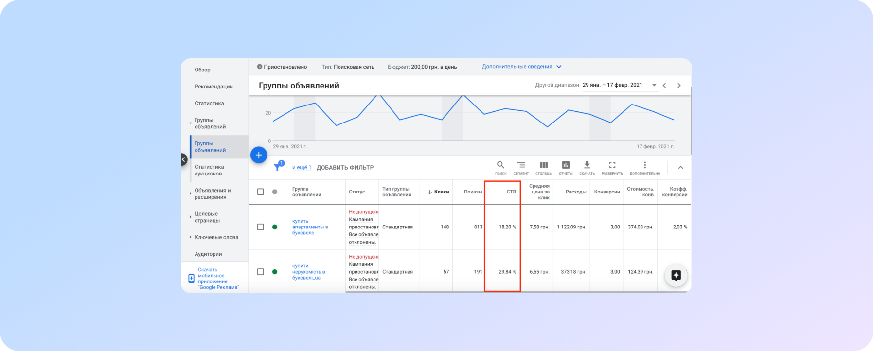Collapse the sidebar with black arrow handle
Viewport: 873px width, 351px height.
point(184,159)
